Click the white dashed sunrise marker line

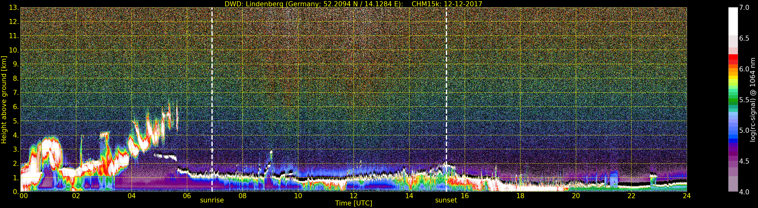[x=212, y=99]
